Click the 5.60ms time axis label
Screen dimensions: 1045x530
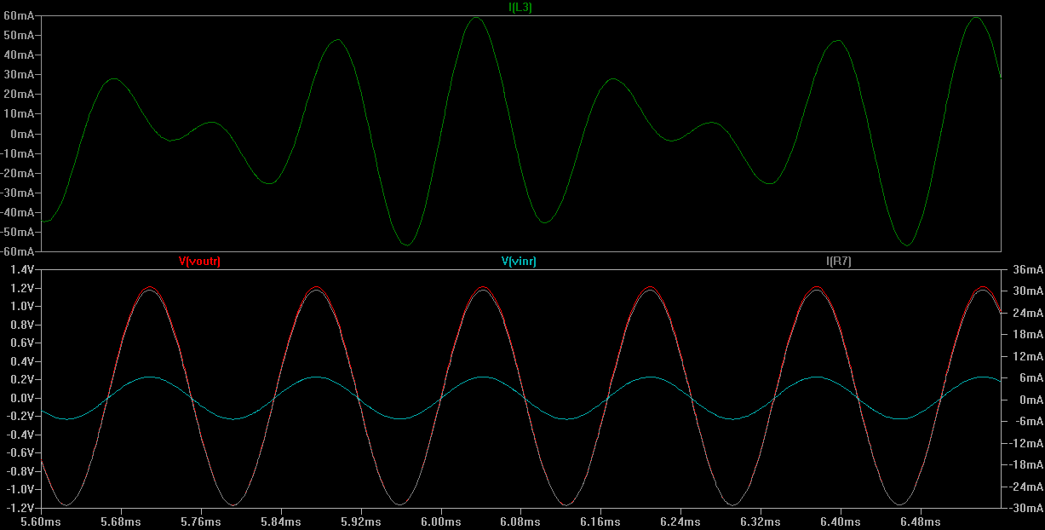40,521
